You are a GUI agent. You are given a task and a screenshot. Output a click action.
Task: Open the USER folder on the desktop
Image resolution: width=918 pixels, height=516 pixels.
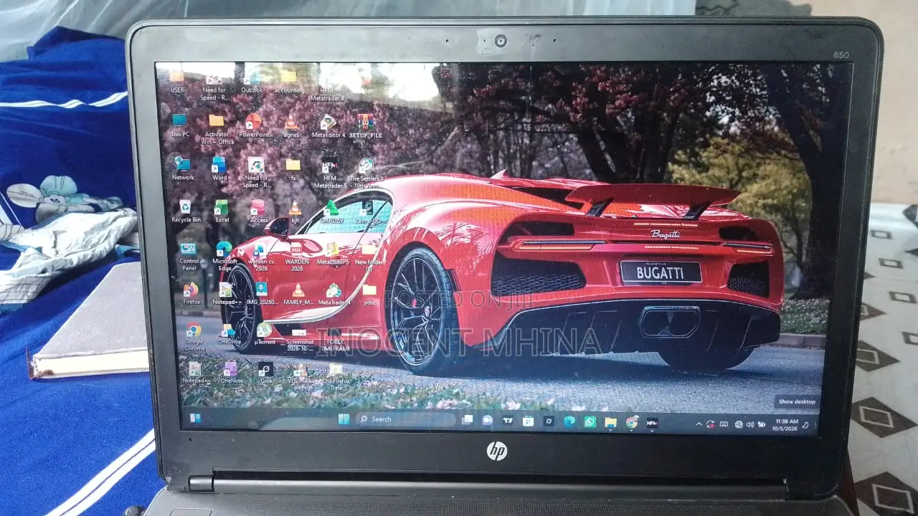[x=176, y=80]
